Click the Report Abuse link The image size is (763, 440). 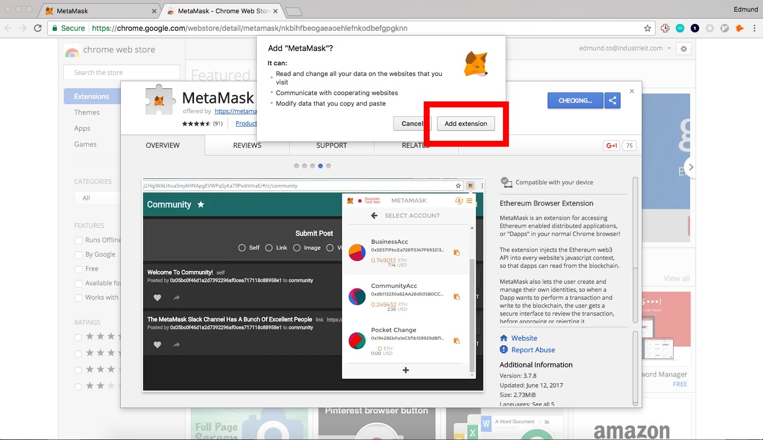[533, 350]
